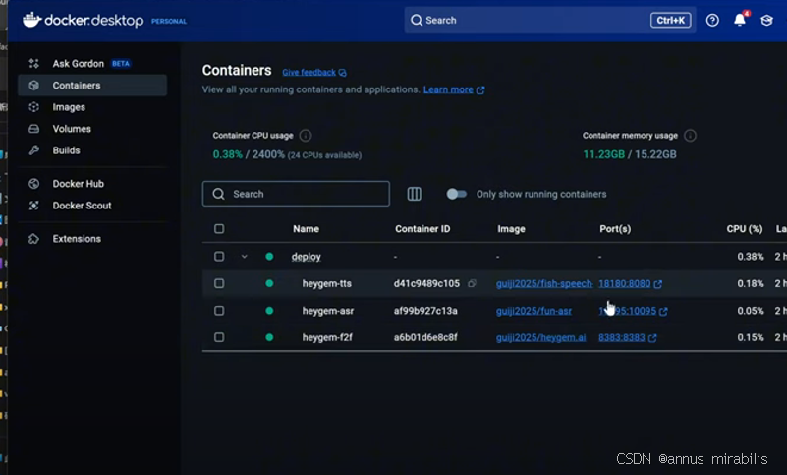Screen dimensions: 787x475
Task: Sort containers by Name column header
Action: click(306, 229)
